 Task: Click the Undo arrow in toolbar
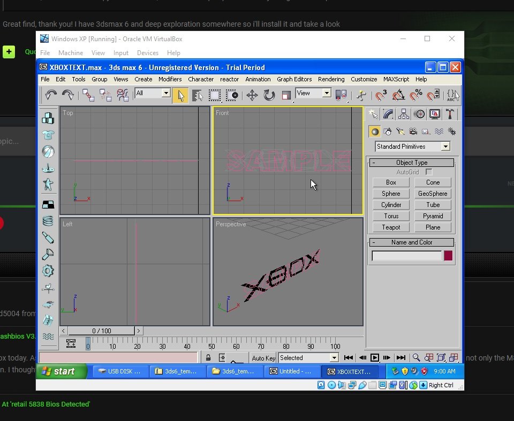coord(51,95)
